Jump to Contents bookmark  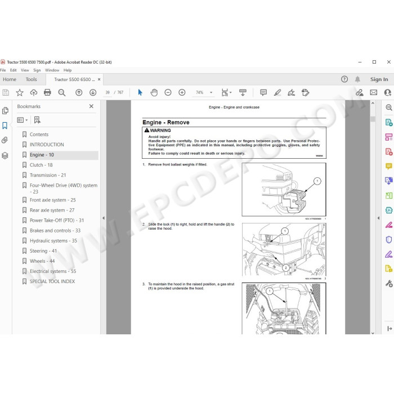39,135
